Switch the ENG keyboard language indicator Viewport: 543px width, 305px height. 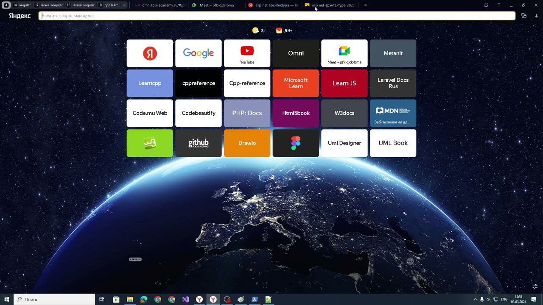pos(504,299)
